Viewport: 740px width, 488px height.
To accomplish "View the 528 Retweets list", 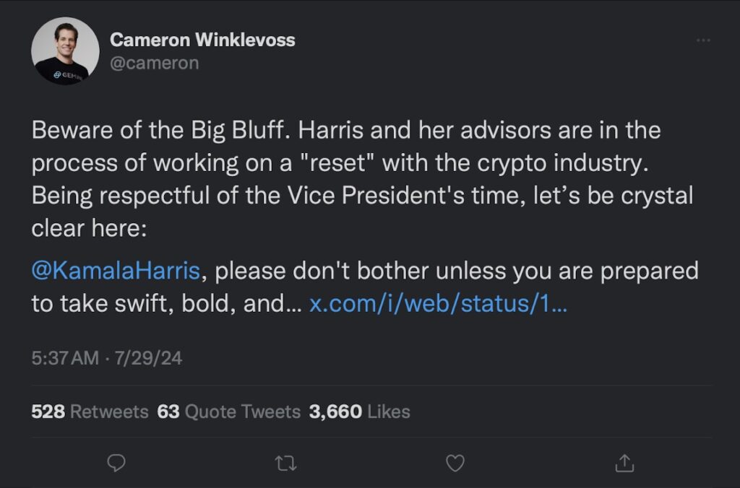I will (x=90, y=411).
